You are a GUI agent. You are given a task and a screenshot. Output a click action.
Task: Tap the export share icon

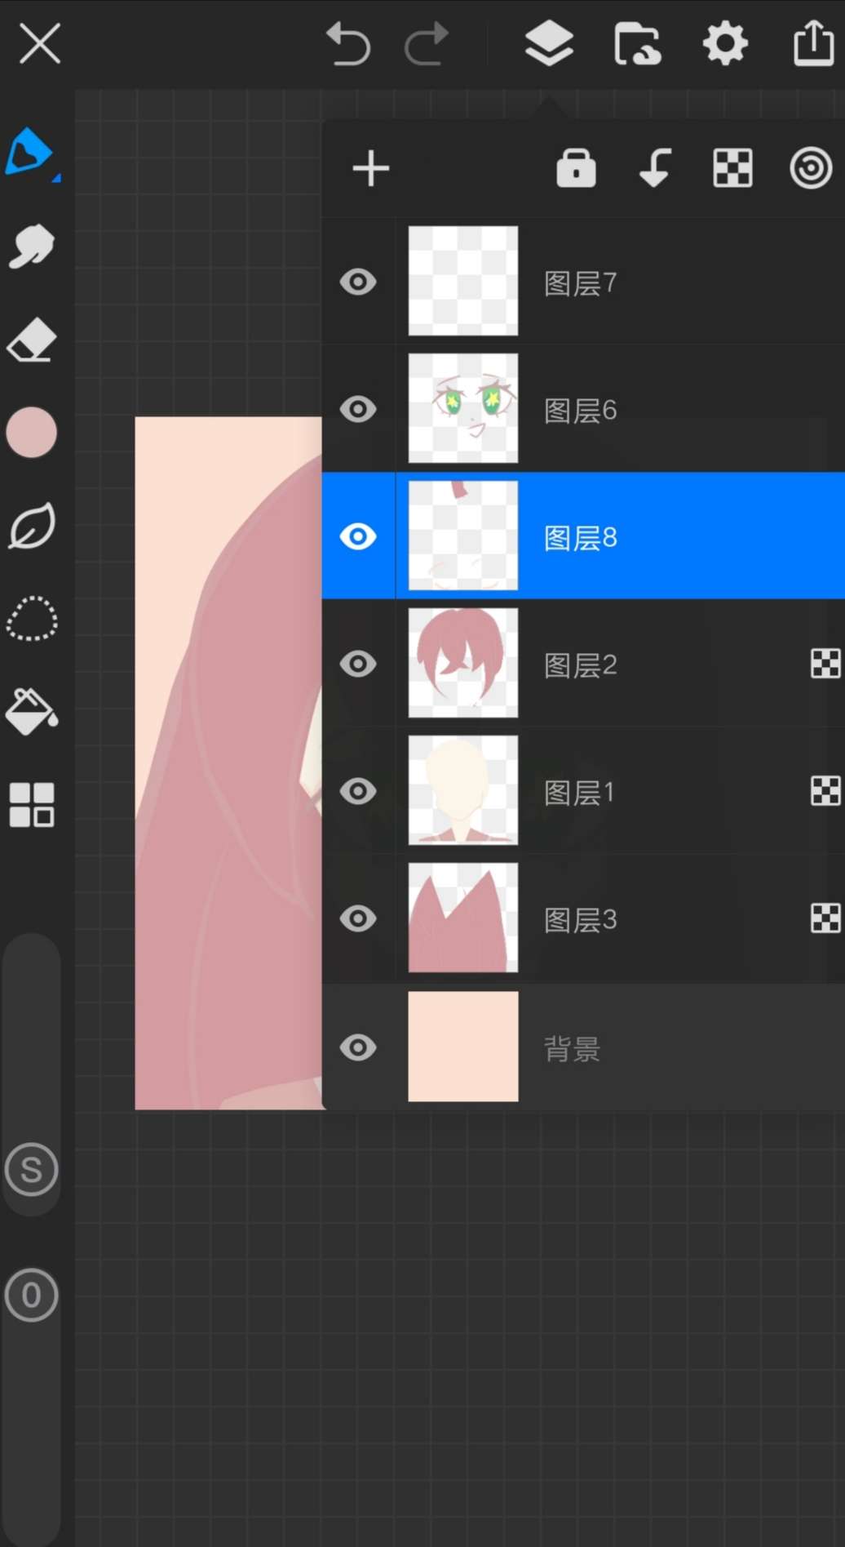click(x=813, y=42)
